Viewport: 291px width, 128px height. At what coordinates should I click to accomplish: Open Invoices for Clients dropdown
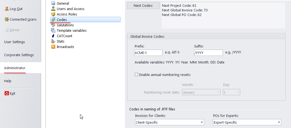tap(170, 122)
